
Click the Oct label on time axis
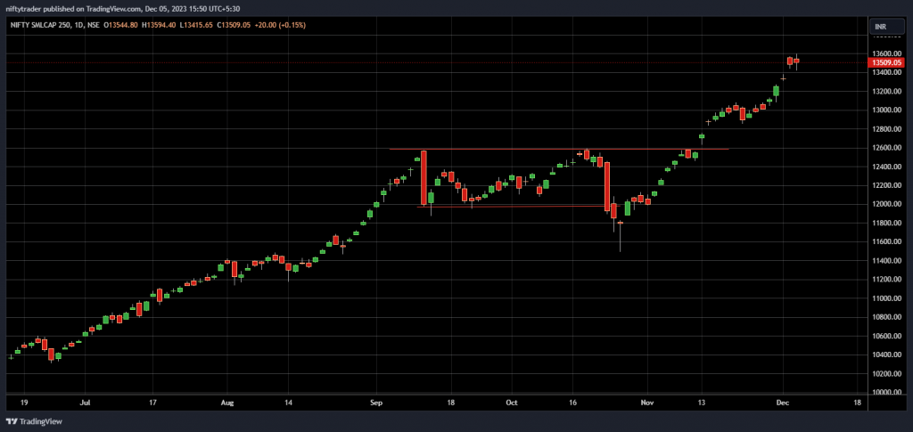coord(512,402)
